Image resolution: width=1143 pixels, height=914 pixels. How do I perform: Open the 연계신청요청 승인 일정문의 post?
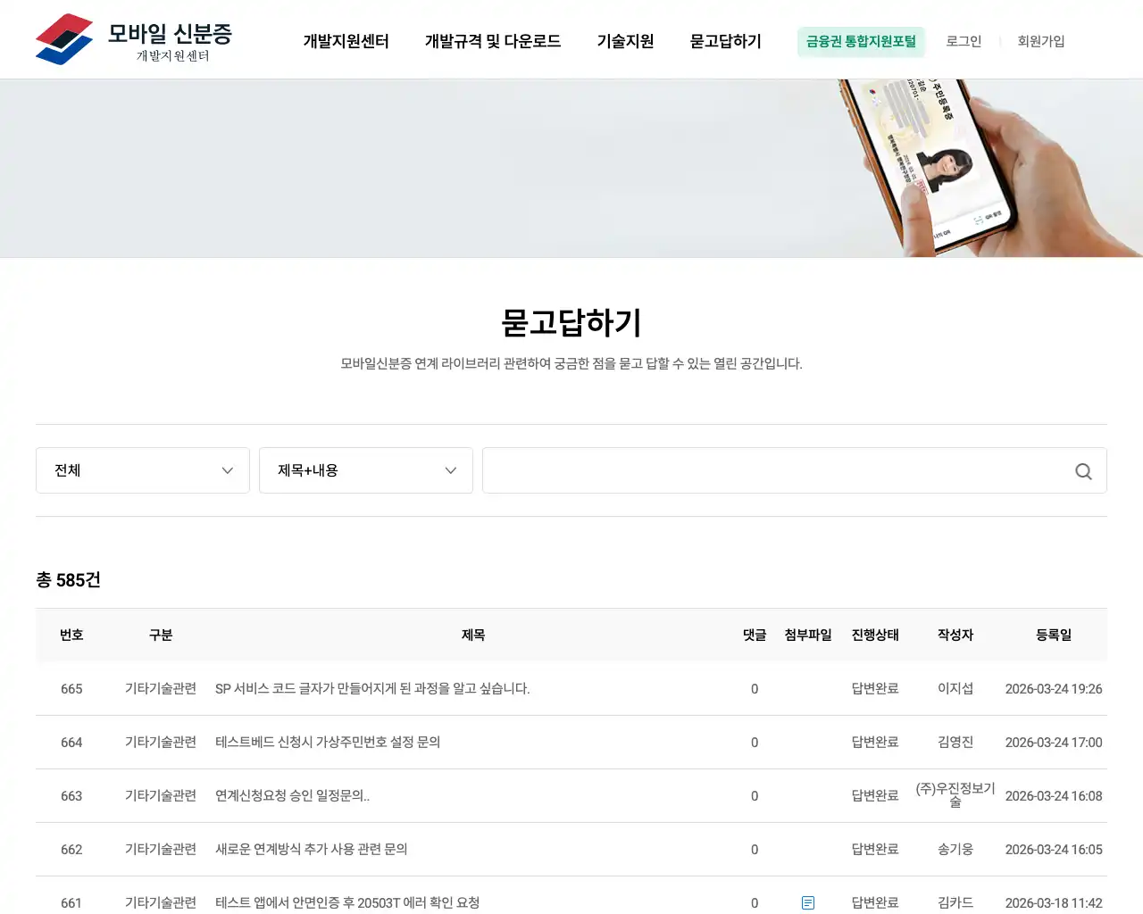coord(292,795)
